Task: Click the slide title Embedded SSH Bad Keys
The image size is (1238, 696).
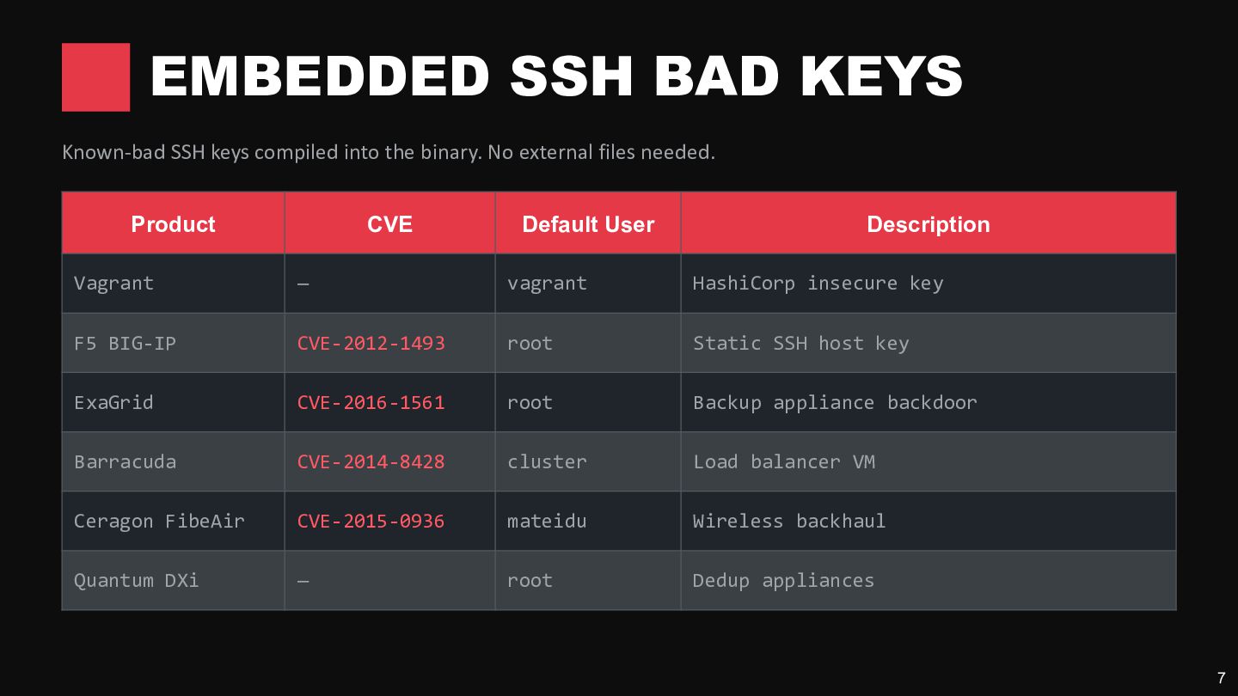Action: (556, 76)
